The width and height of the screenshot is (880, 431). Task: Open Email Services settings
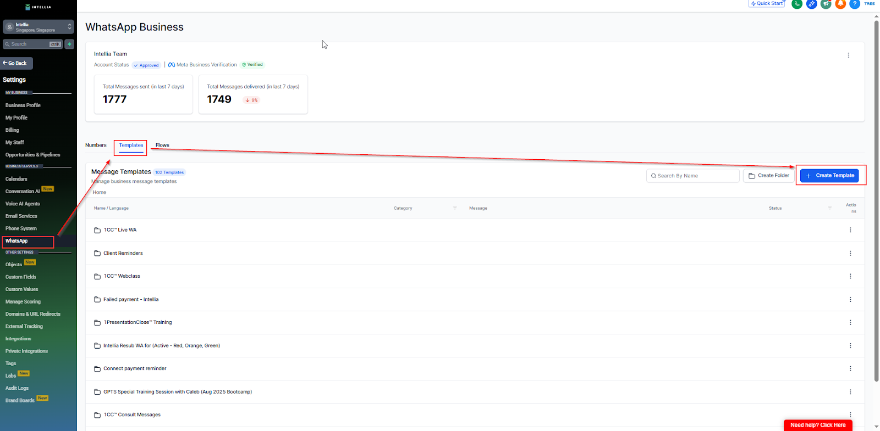21,216
